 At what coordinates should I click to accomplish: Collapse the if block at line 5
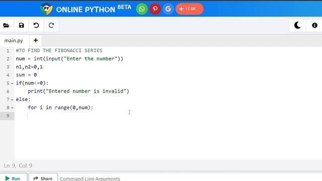12,83
